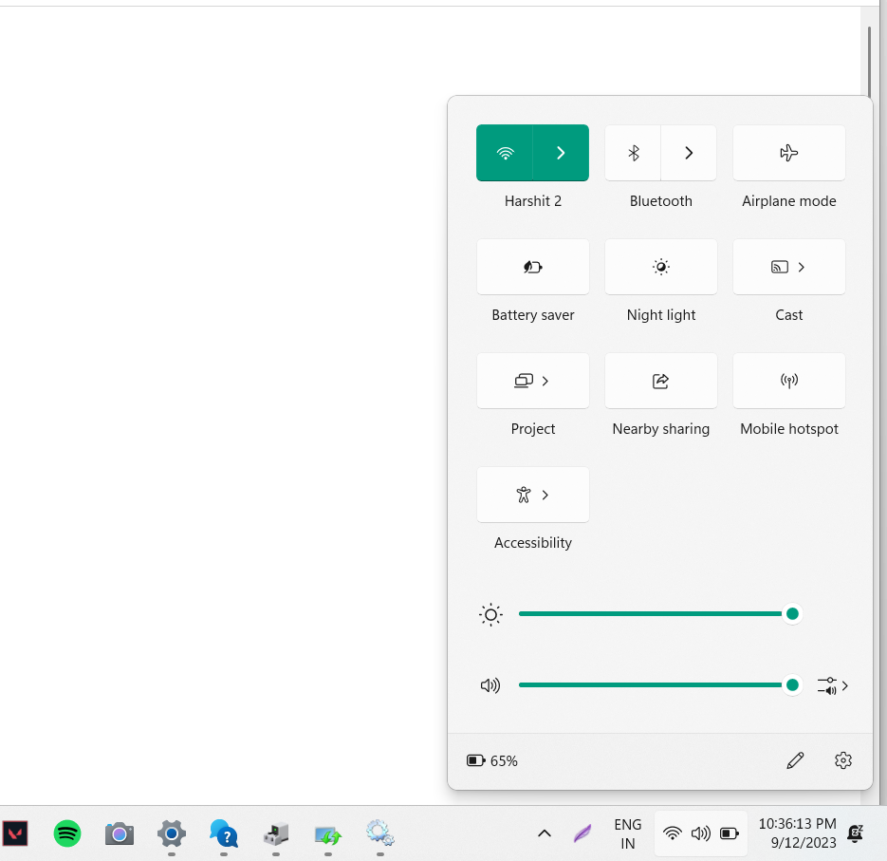Enable Night light
887x861 pixels.
tap(661, 267)
